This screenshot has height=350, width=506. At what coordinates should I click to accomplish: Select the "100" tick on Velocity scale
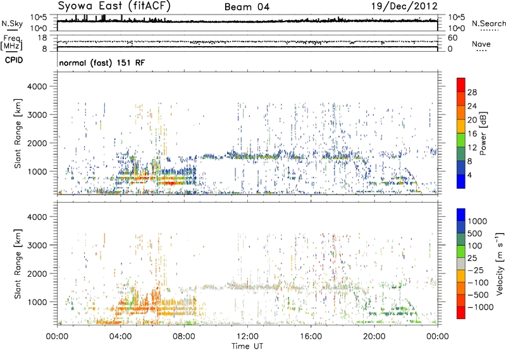click(475, 246)
